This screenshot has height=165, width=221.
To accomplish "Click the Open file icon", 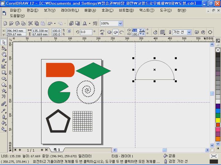I will click(11, 23).
